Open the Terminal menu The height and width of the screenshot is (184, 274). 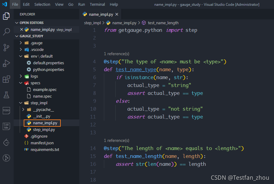click(x=97, y=4)
